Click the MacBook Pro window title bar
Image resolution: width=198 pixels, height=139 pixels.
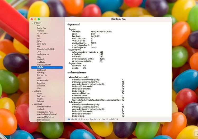118,19
